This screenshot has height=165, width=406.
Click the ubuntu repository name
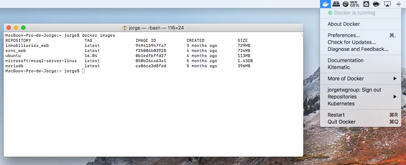point(13,56)
